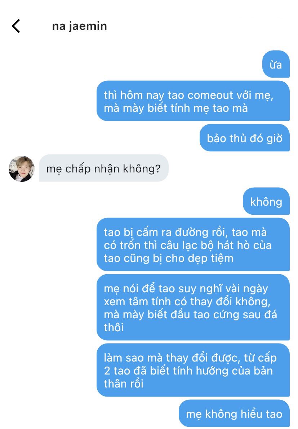Image resolution: width=298 pixels, height=429 pixels.
Task: Open the na jaemin contact header
Action: click(80, 26)
